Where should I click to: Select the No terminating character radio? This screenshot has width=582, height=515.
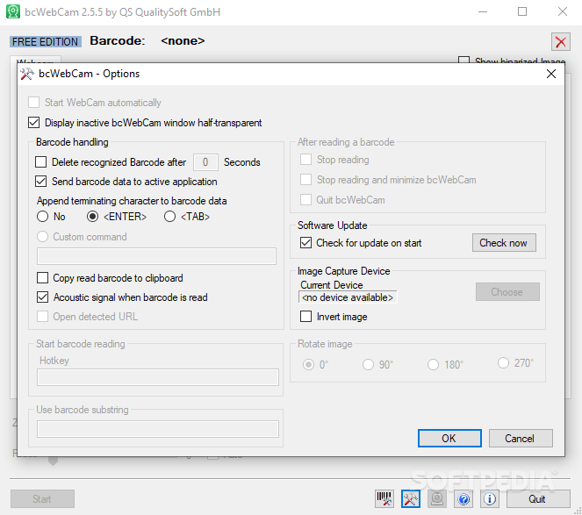pyautogui.click(x=43, y=217)
